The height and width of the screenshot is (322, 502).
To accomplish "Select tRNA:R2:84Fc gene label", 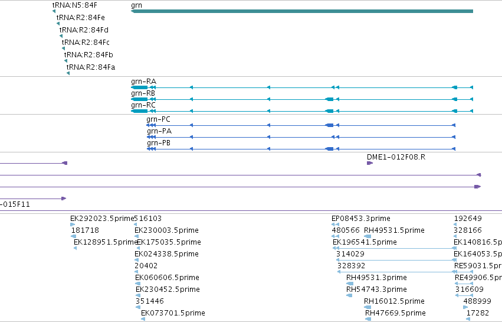I will [86, 43].
